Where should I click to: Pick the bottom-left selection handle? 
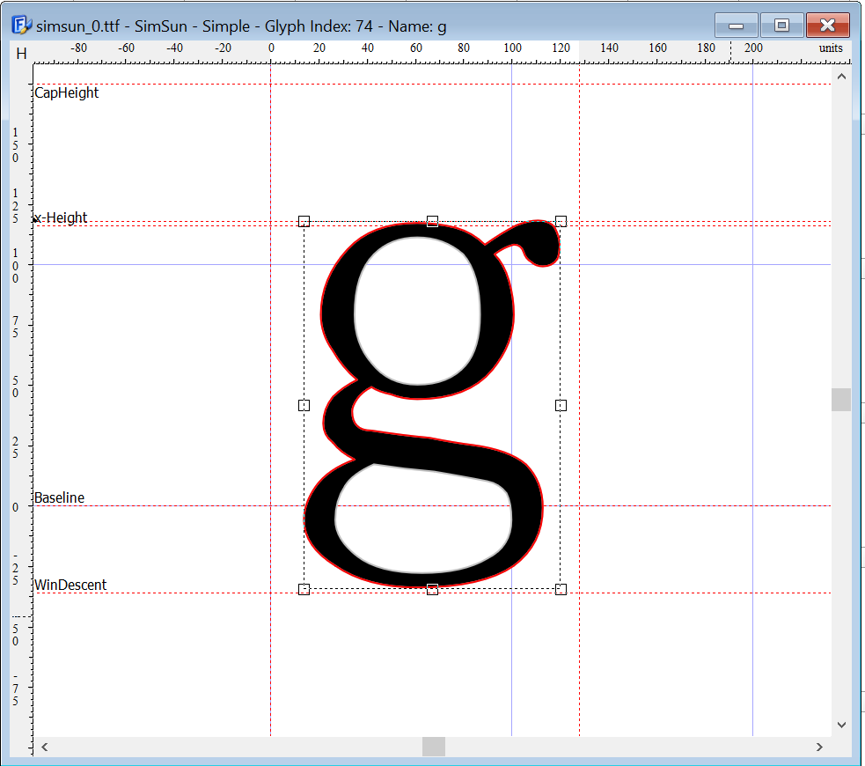coord(304,589)
